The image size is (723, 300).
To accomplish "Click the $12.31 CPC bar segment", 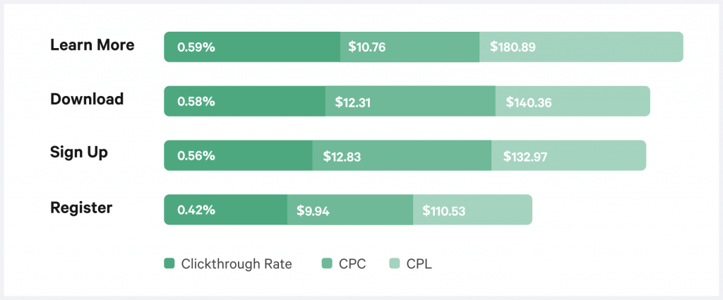I will coord(410,102).
